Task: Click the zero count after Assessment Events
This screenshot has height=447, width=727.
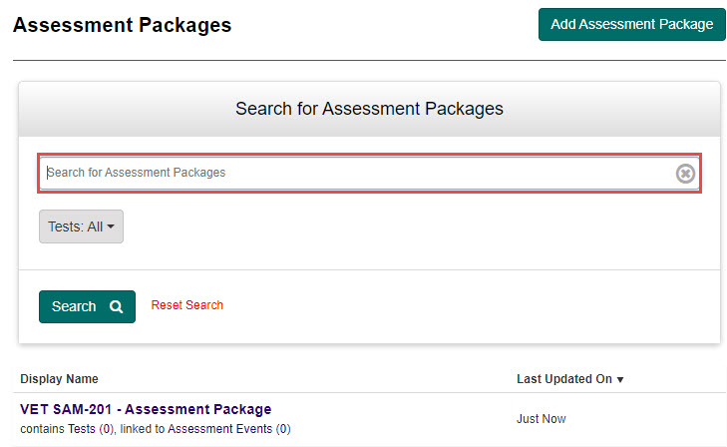Action: [x=283, y=429]
